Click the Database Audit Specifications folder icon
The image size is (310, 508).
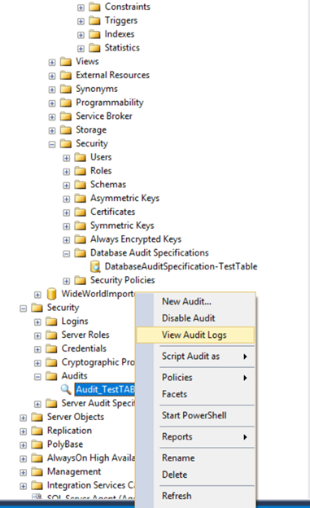[80, 252]
